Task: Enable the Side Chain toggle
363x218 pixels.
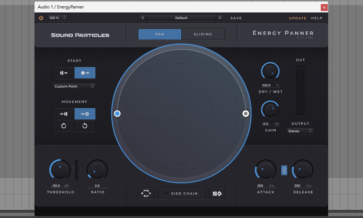Action: click(x=181, y=193)
